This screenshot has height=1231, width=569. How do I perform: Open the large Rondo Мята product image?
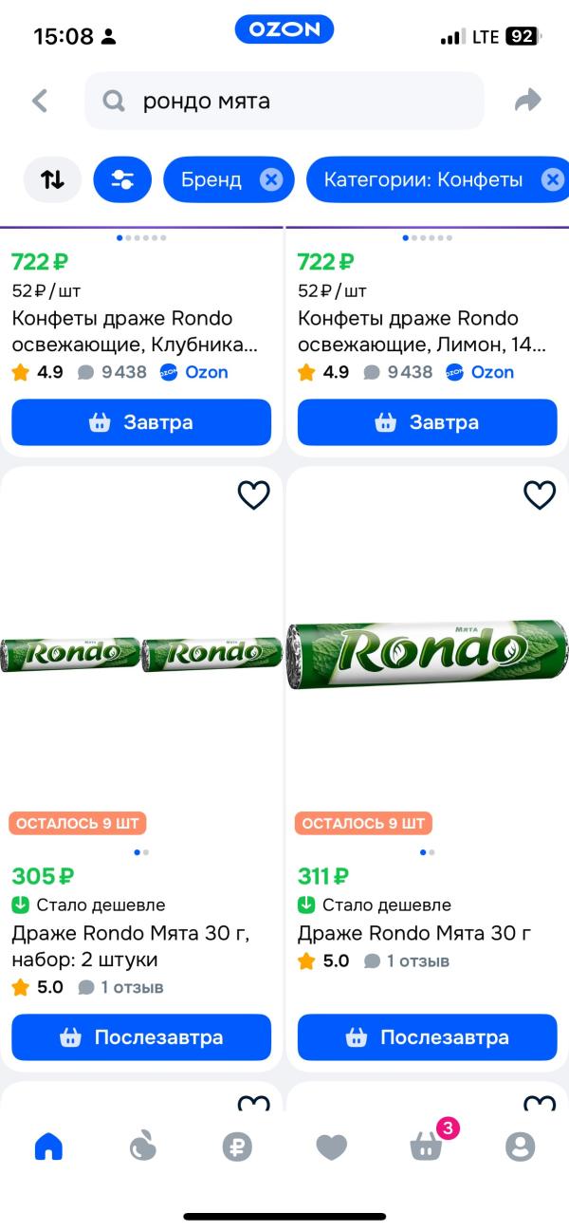pyautogui.click(x=428, y=654)
